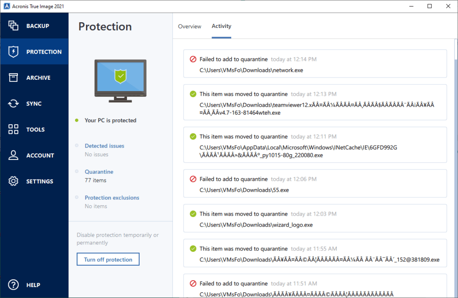The width and height of the screenshot is (458, 298).
Task: Open the Sync section icon
Action: (x=13, y=103)
